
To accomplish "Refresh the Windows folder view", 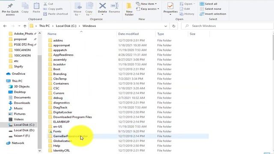I will point(174,26).
